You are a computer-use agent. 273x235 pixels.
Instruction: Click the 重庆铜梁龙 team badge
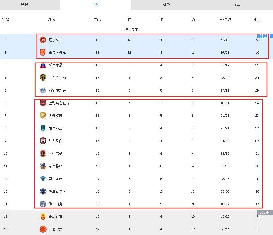(43, 53)
